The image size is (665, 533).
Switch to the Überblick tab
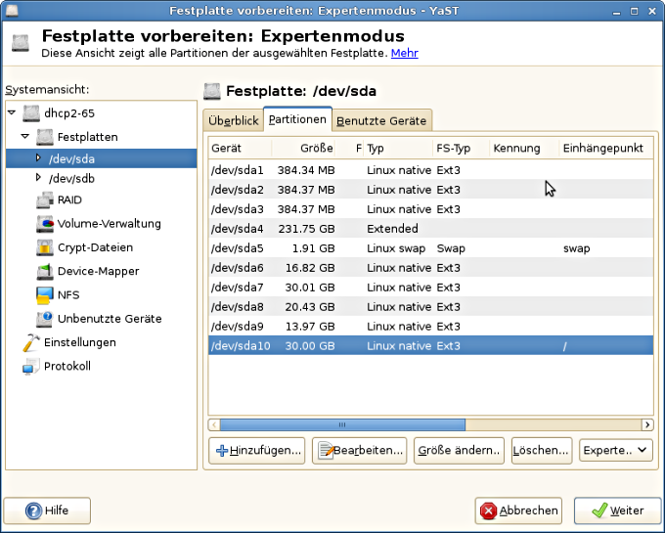point(234,121)
